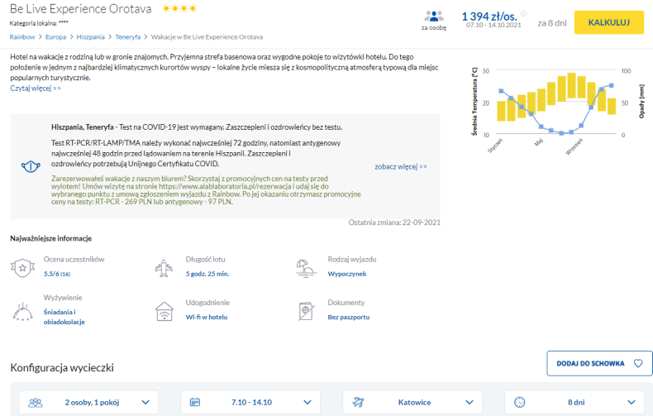
Task: Click the 'Konfiguracja wycieczki' heading
Action: [x=62, y=368]
